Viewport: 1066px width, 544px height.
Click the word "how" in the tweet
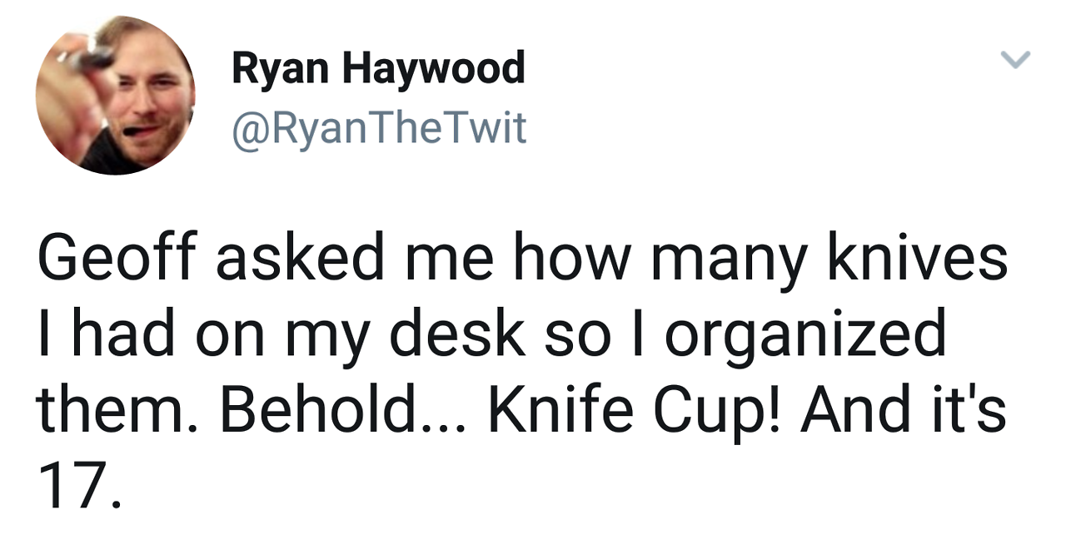tap(570, 258)
